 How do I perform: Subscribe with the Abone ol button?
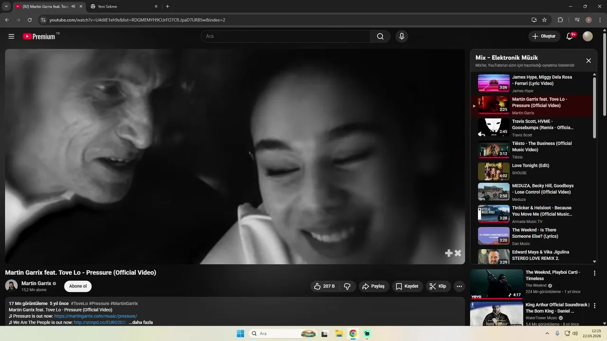[78, 286]
